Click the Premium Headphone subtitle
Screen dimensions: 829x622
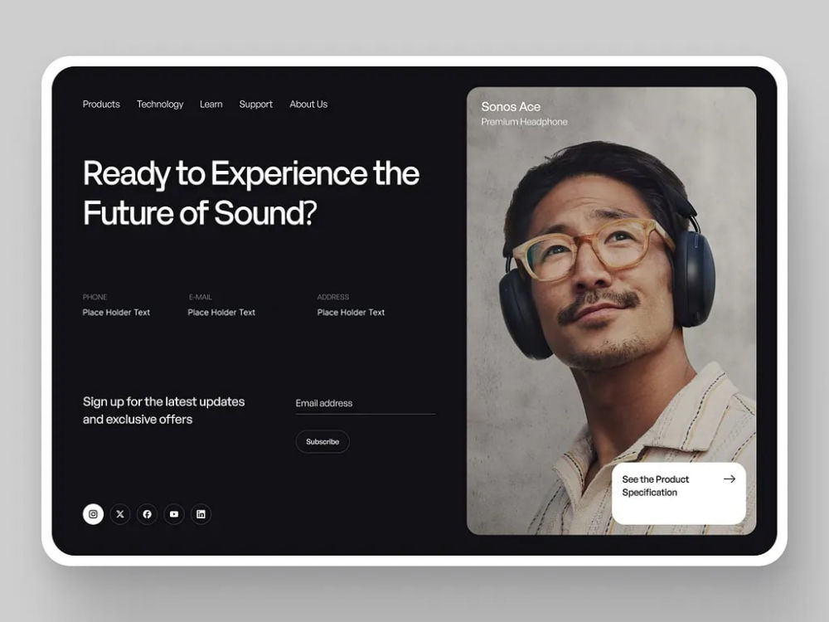click(524, 122)
